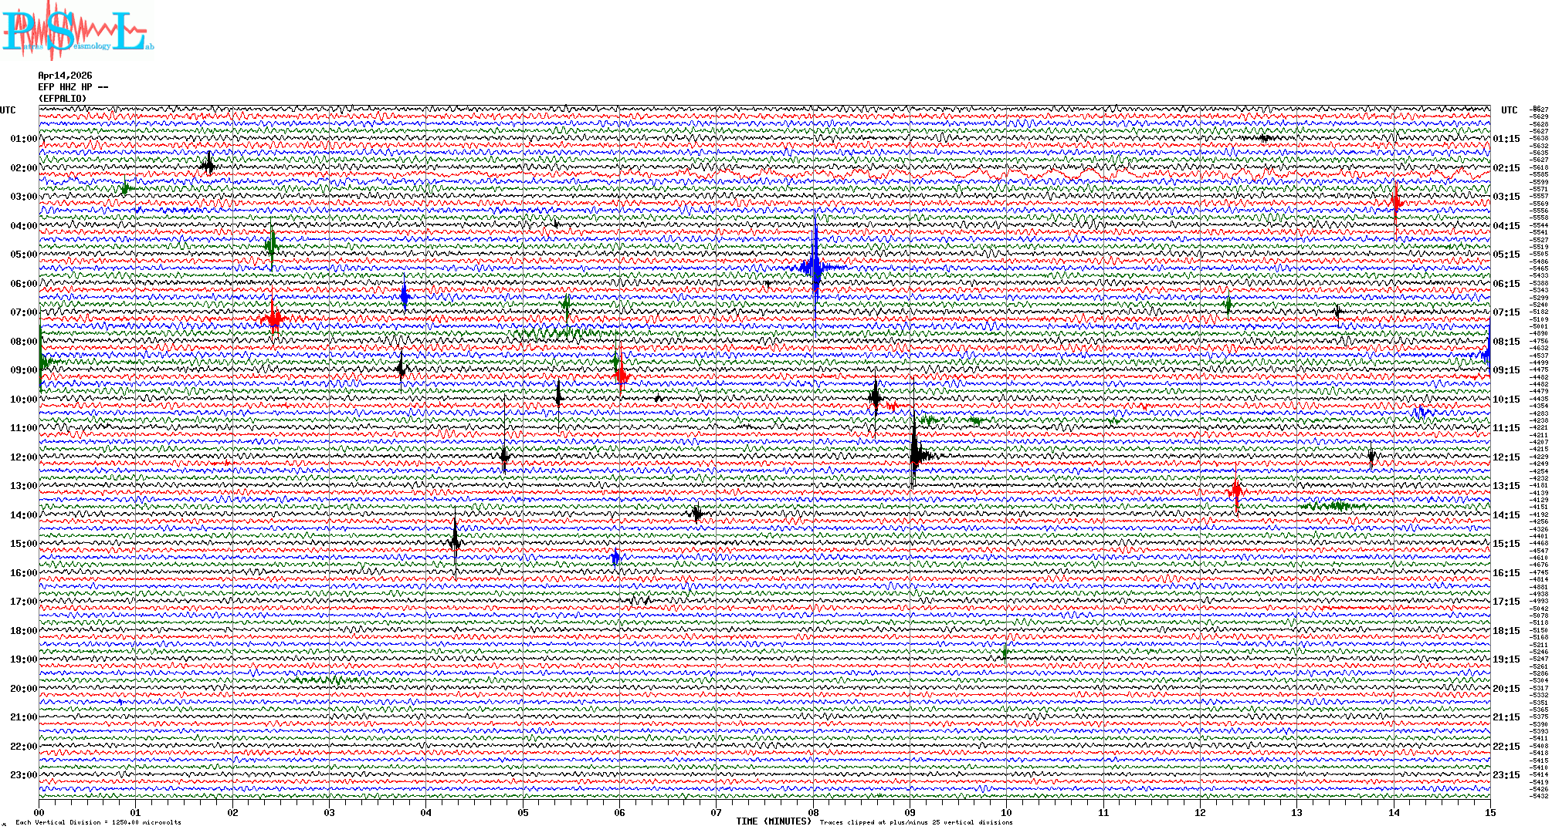Viewport: 1552px width, 833px height.
Task: Click the large blue seismic event spike
Action: click(815, 268)
